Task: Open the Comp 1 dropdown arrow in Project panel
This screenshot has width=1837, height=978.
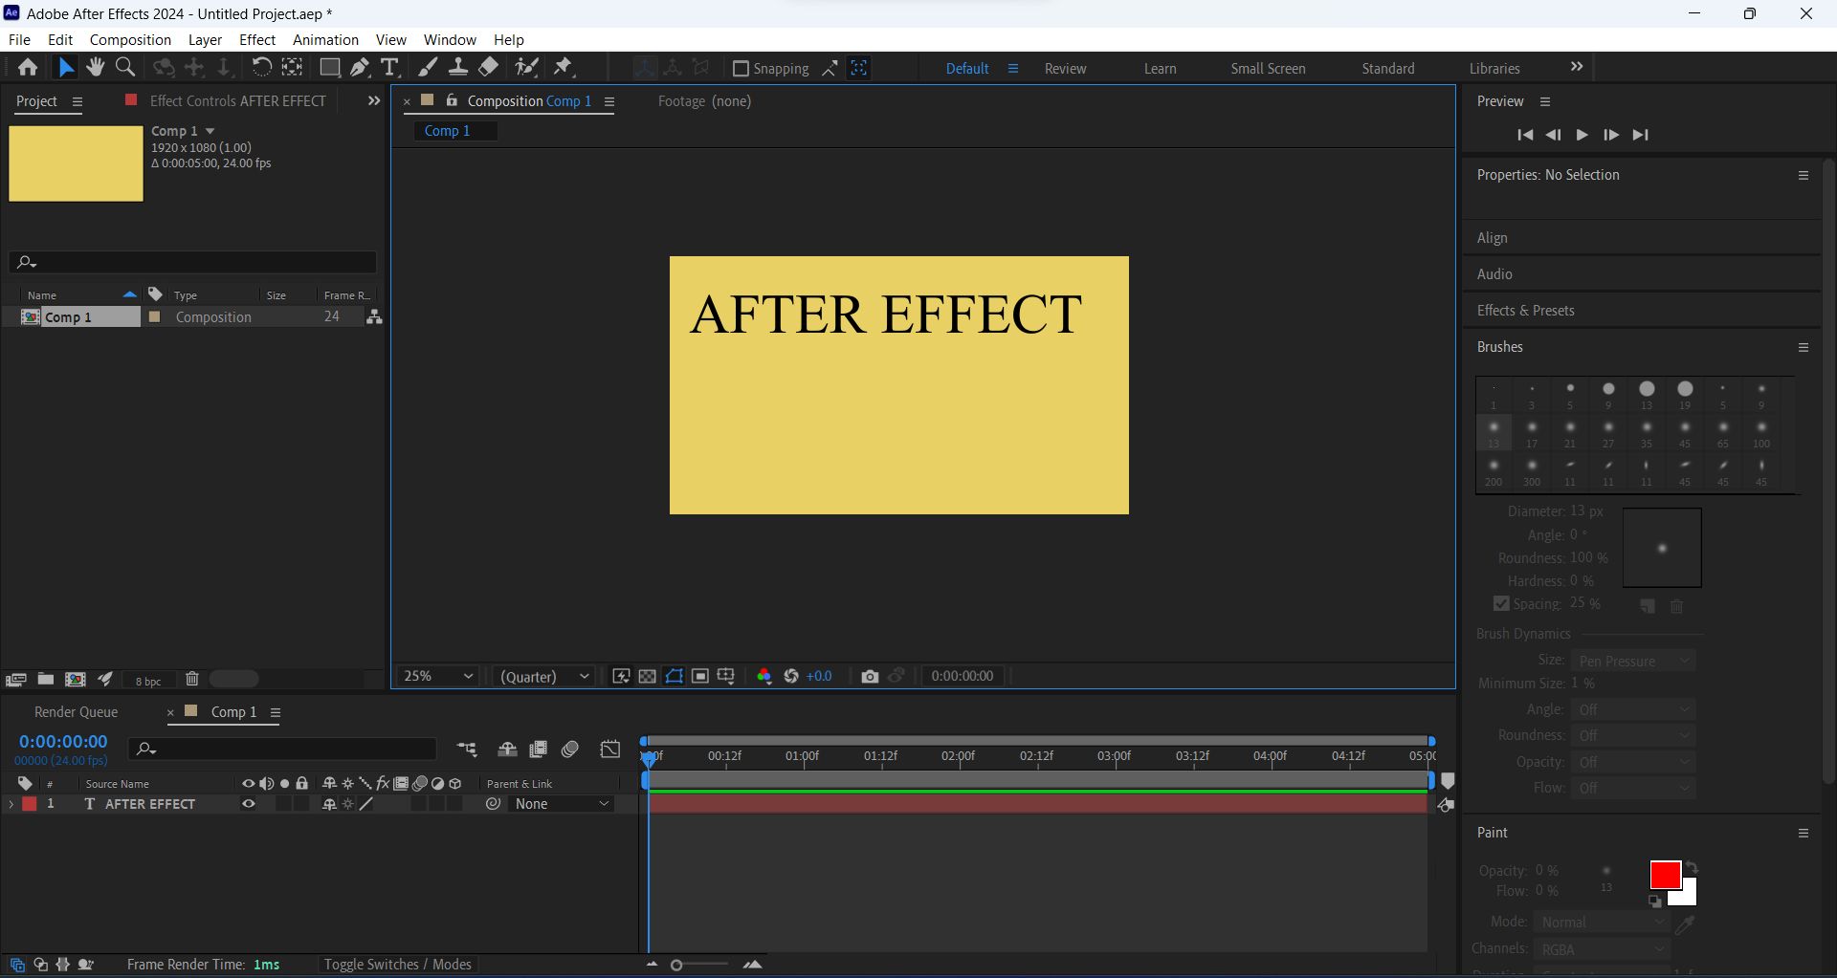Action: coord(210,131)
